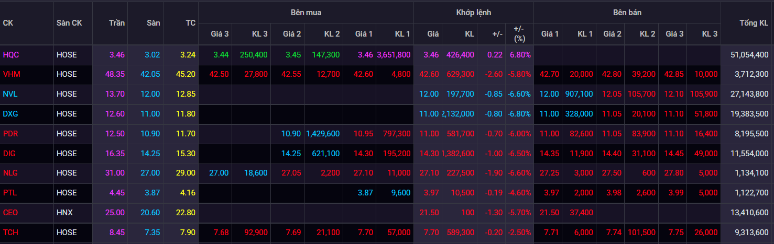Open the VHM stock ticker

11,74
